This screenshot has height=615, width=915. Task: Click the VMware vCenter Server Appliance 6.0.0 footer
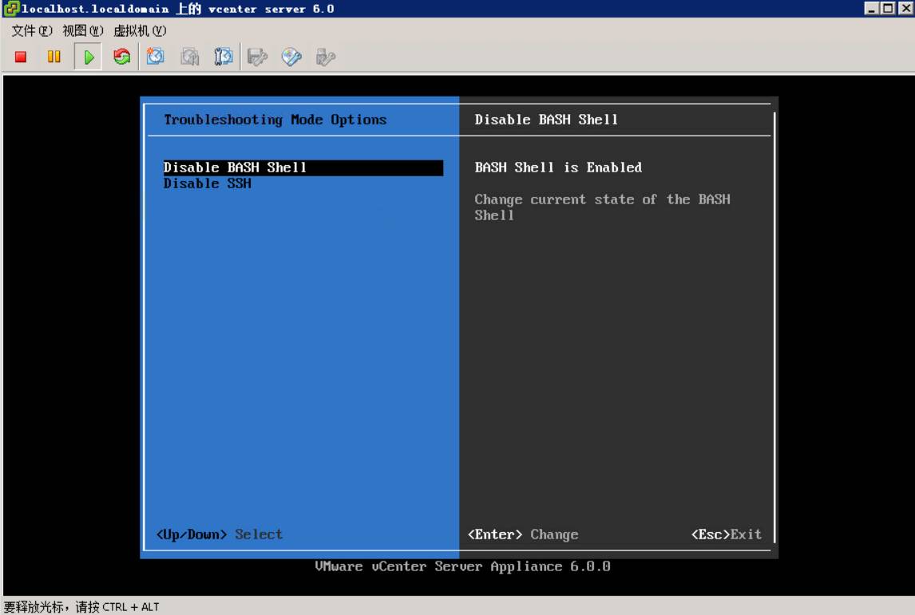tap(463, 566)
